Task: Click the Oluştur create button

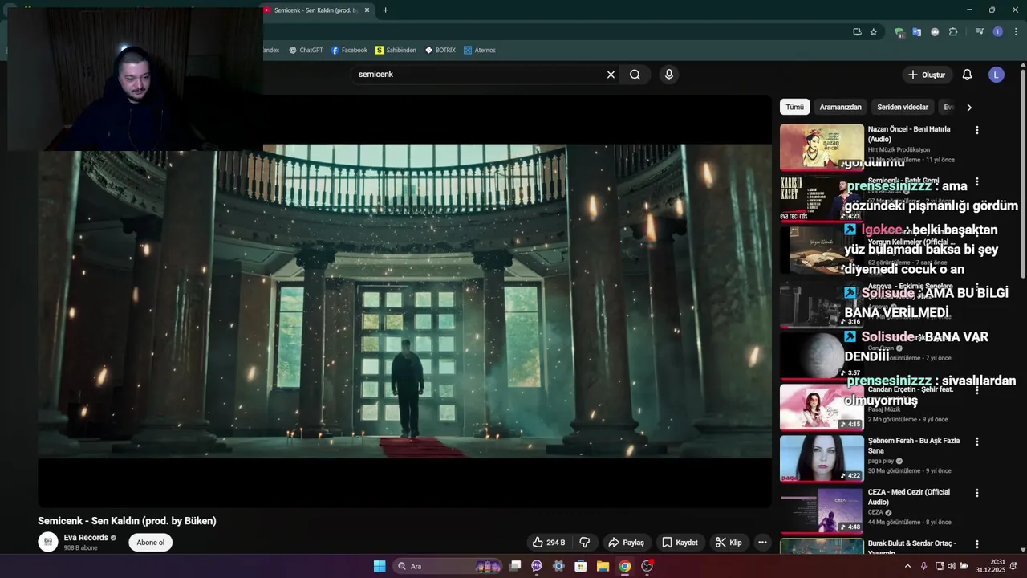Action: 927,75
